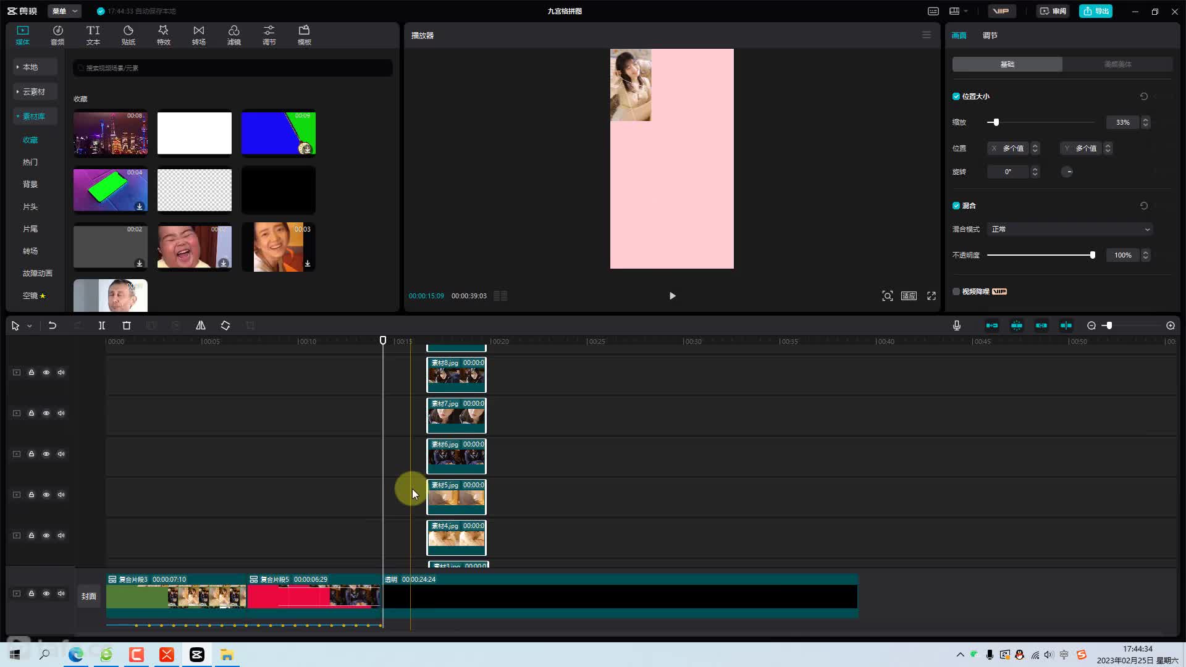The width and height of the screenshot is (1186, 667).
Task: Click the 导出 export button
Action: (x=1096, y=11)
